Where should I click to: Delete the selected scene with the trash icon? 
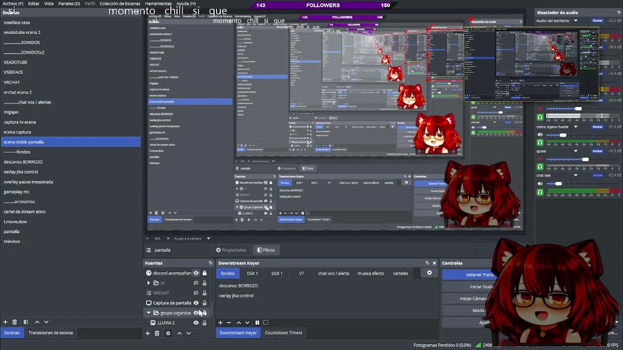pyautogui.click(x=15, y=322)
